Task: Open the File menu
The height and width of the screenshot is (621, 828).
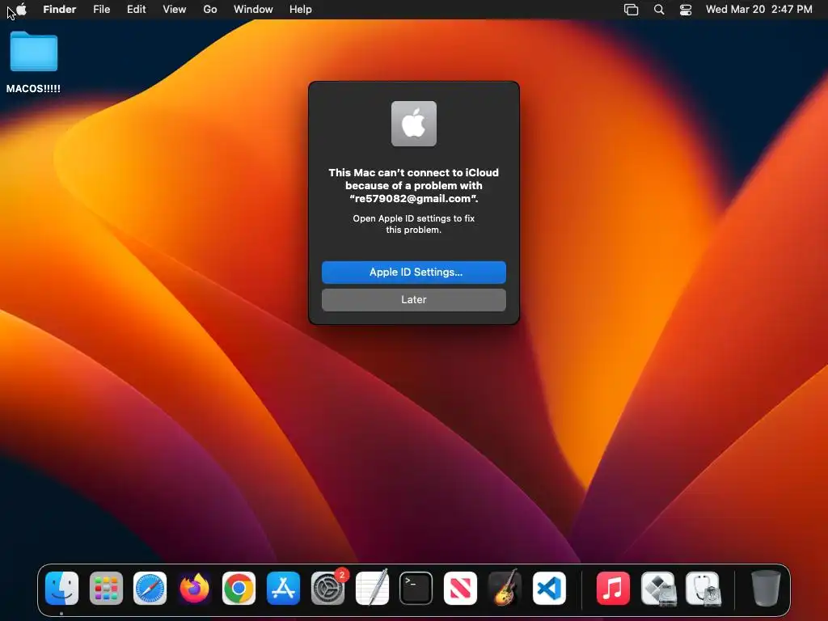Action: [101, 10]
